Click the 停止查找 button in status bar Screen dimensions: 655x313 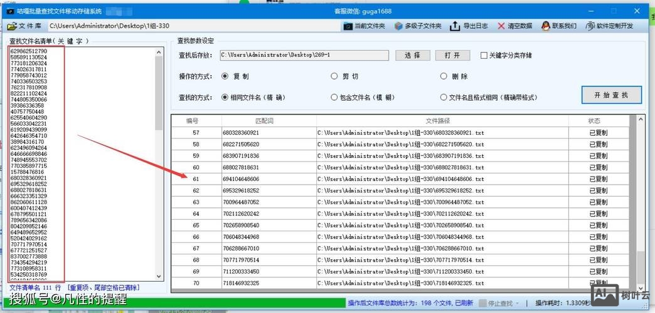[498, 303]
